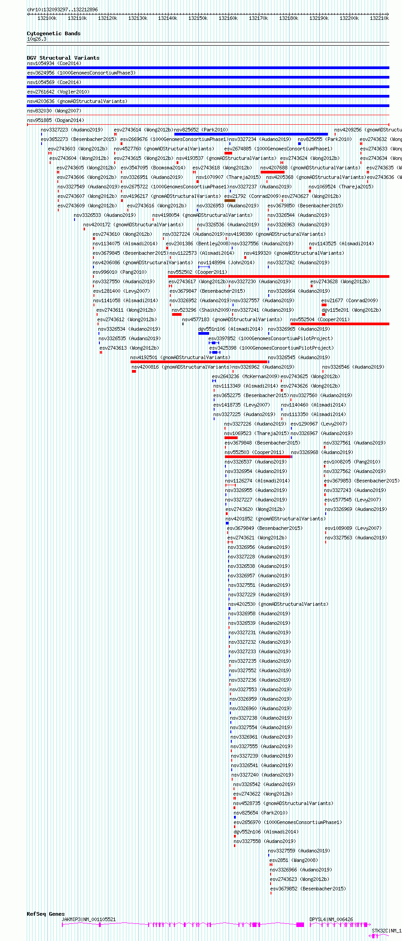This screenshot has width=402, height=941.
Task: Click the 132200k ruler tick label
Action: pos(349,18)
